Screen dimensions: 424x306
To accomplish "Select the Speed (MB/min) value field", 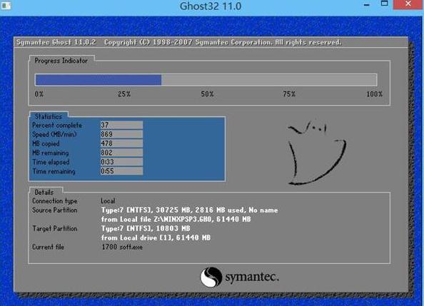I will (121, 134).
